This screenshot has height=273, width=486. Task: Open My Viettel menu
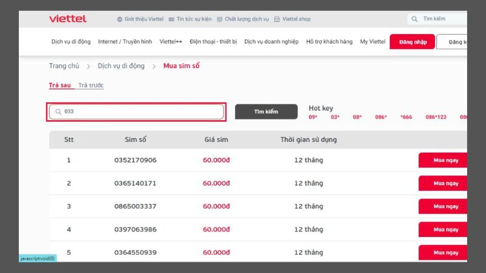tap(372, 41)
